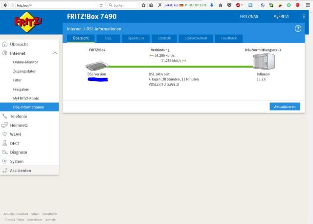The image size is (313, 224).
Task: Click the browser back arrow button
Action: (x=5, y=5)
